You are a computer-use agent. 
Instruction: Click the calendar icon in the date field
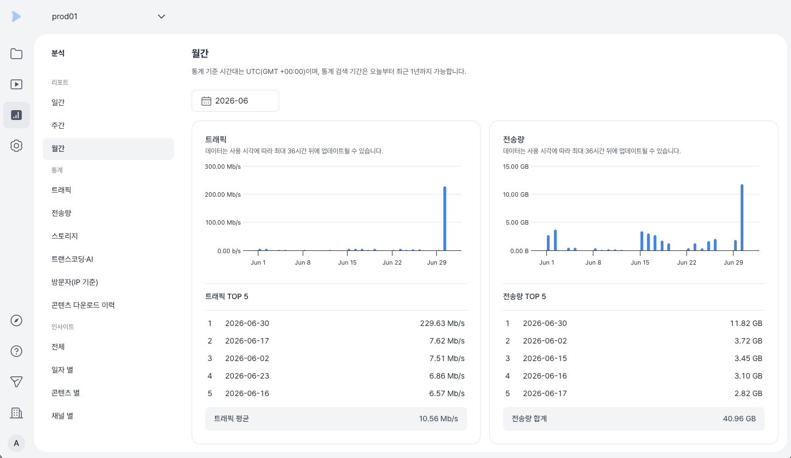206,101
